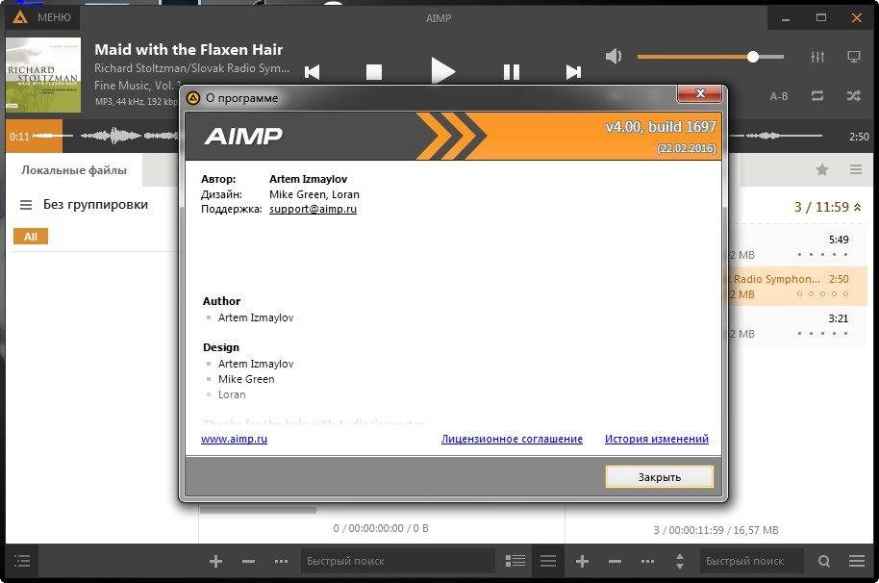The image size is (879, 583).
Task: Toggle bottom-left sidebar list icon
Action: coord(22,561)
